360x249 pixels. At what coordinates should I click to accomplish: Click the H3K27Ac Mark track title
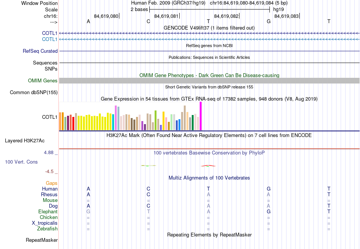click(209, 135)
